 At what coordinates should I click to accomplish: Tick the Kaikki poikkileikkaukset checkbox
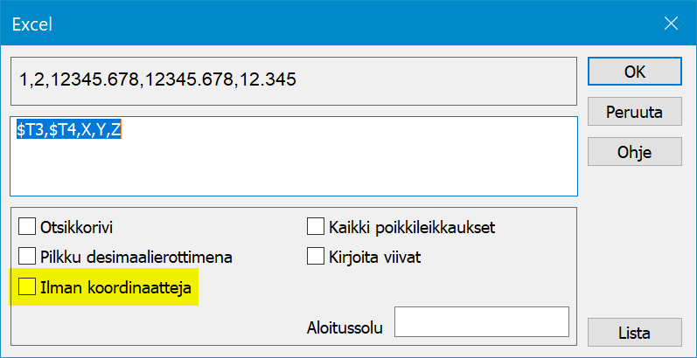tap(316, 228)
